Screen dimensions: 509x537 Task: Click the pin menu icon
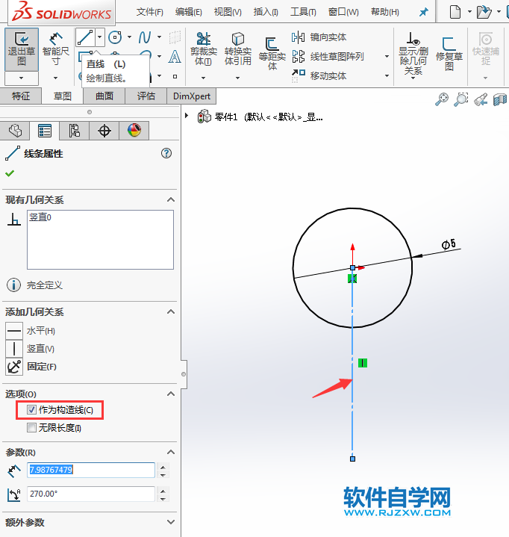[424, 13]
